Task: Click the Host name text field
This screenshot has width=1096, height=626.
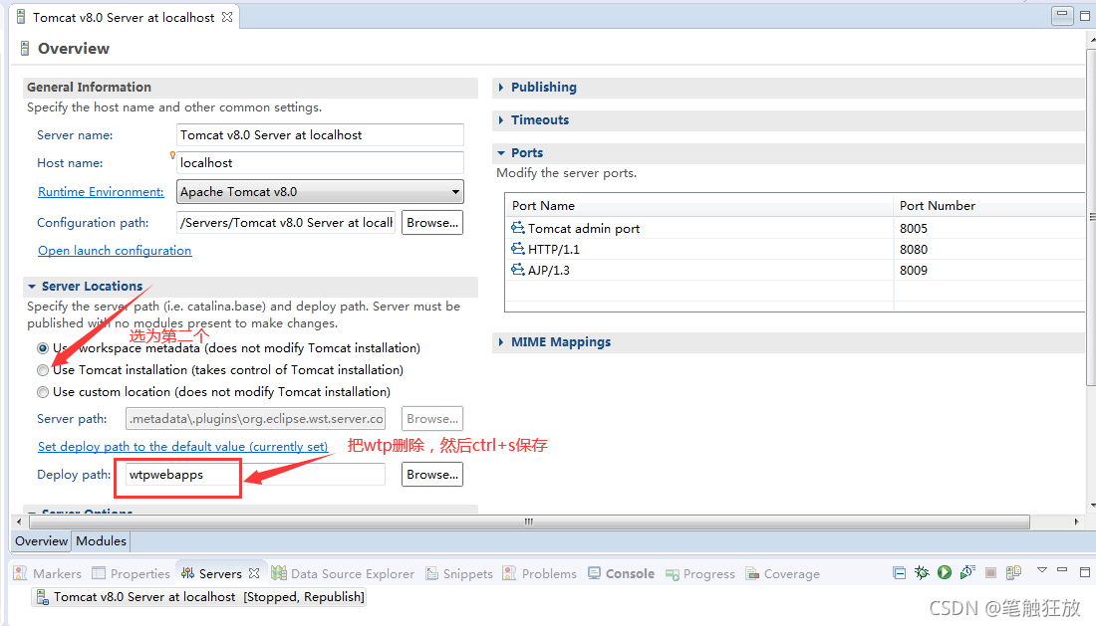Action: pyautogui.click(x=320, y=162)
